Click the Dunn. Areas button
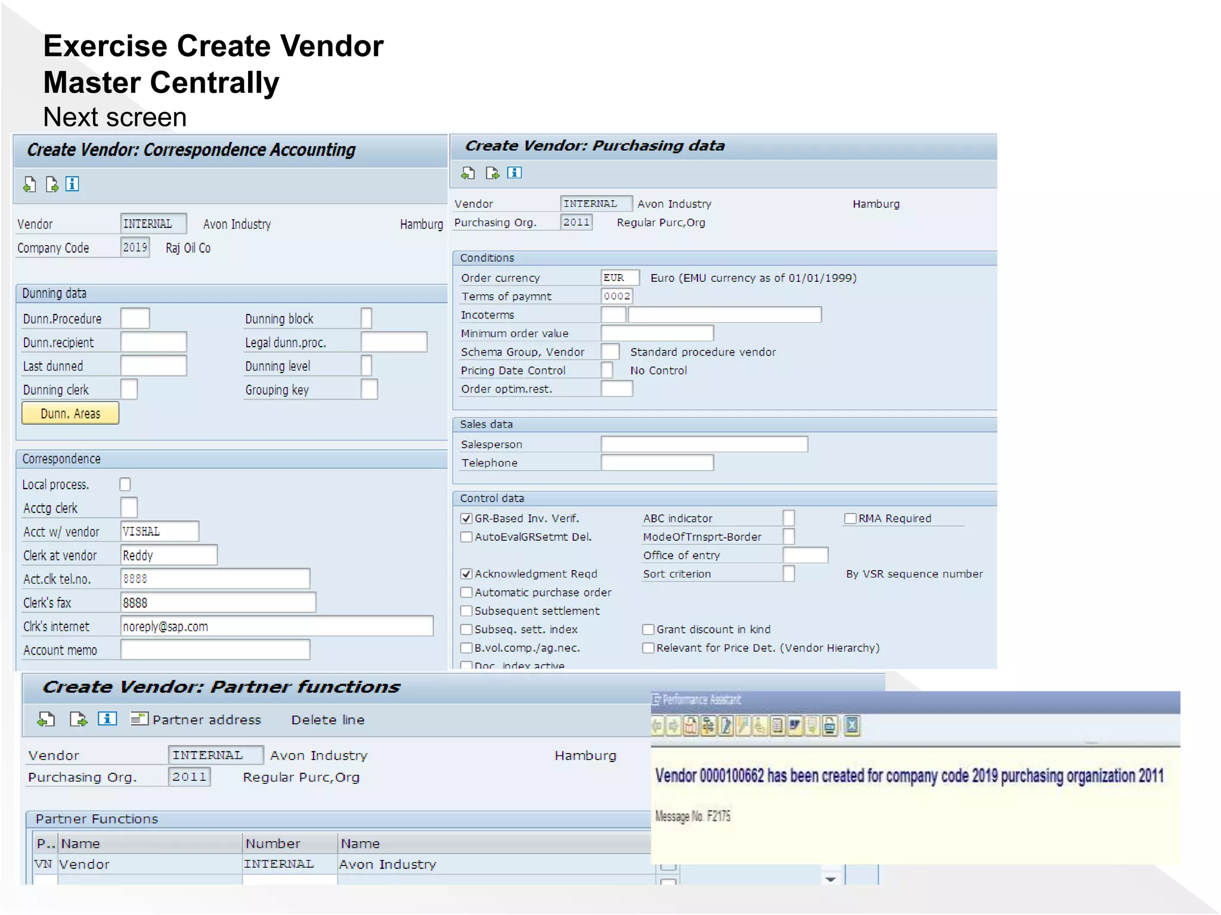 click(70, 413)
